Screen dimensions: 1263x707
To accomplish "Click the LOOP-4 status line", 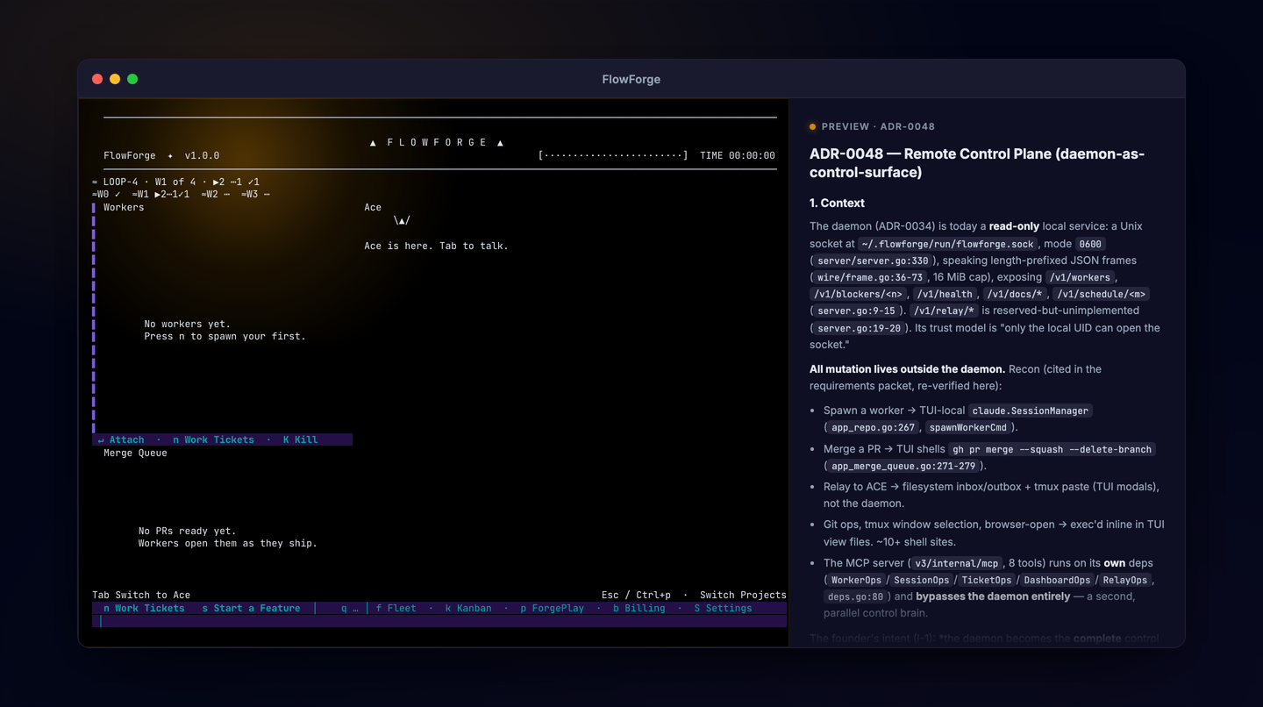I will point(175,182).
